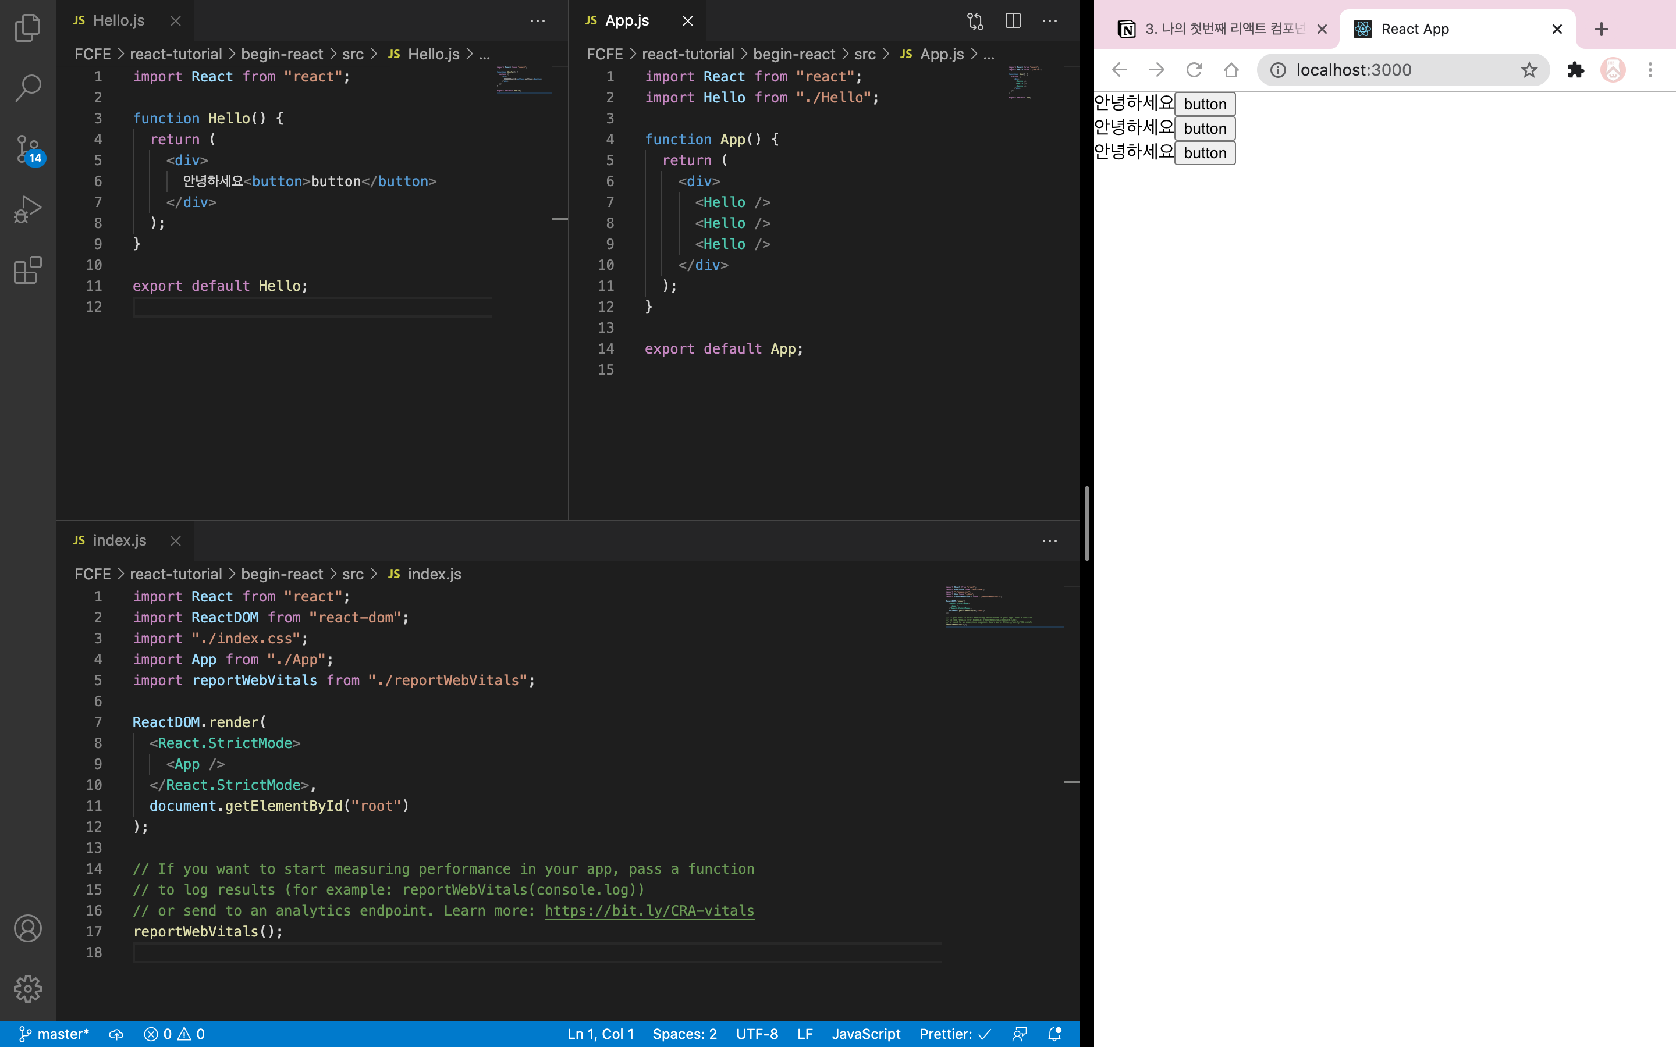Viewport: 1676px width, 1047px height.
Task: Close the Notion browser tab
Action: (1322, 29)
